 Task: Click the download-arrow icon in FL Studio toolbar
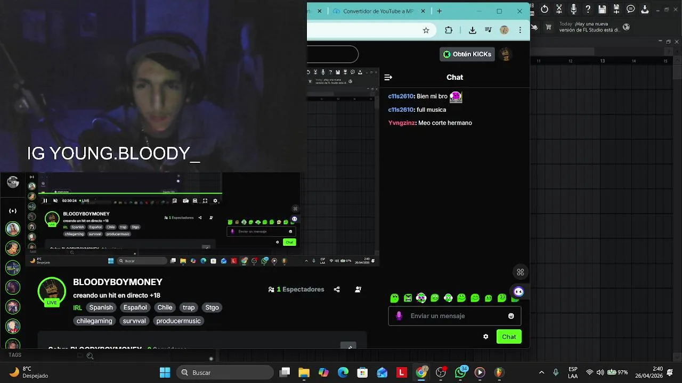pyautogui.click(x=645, y=9)
